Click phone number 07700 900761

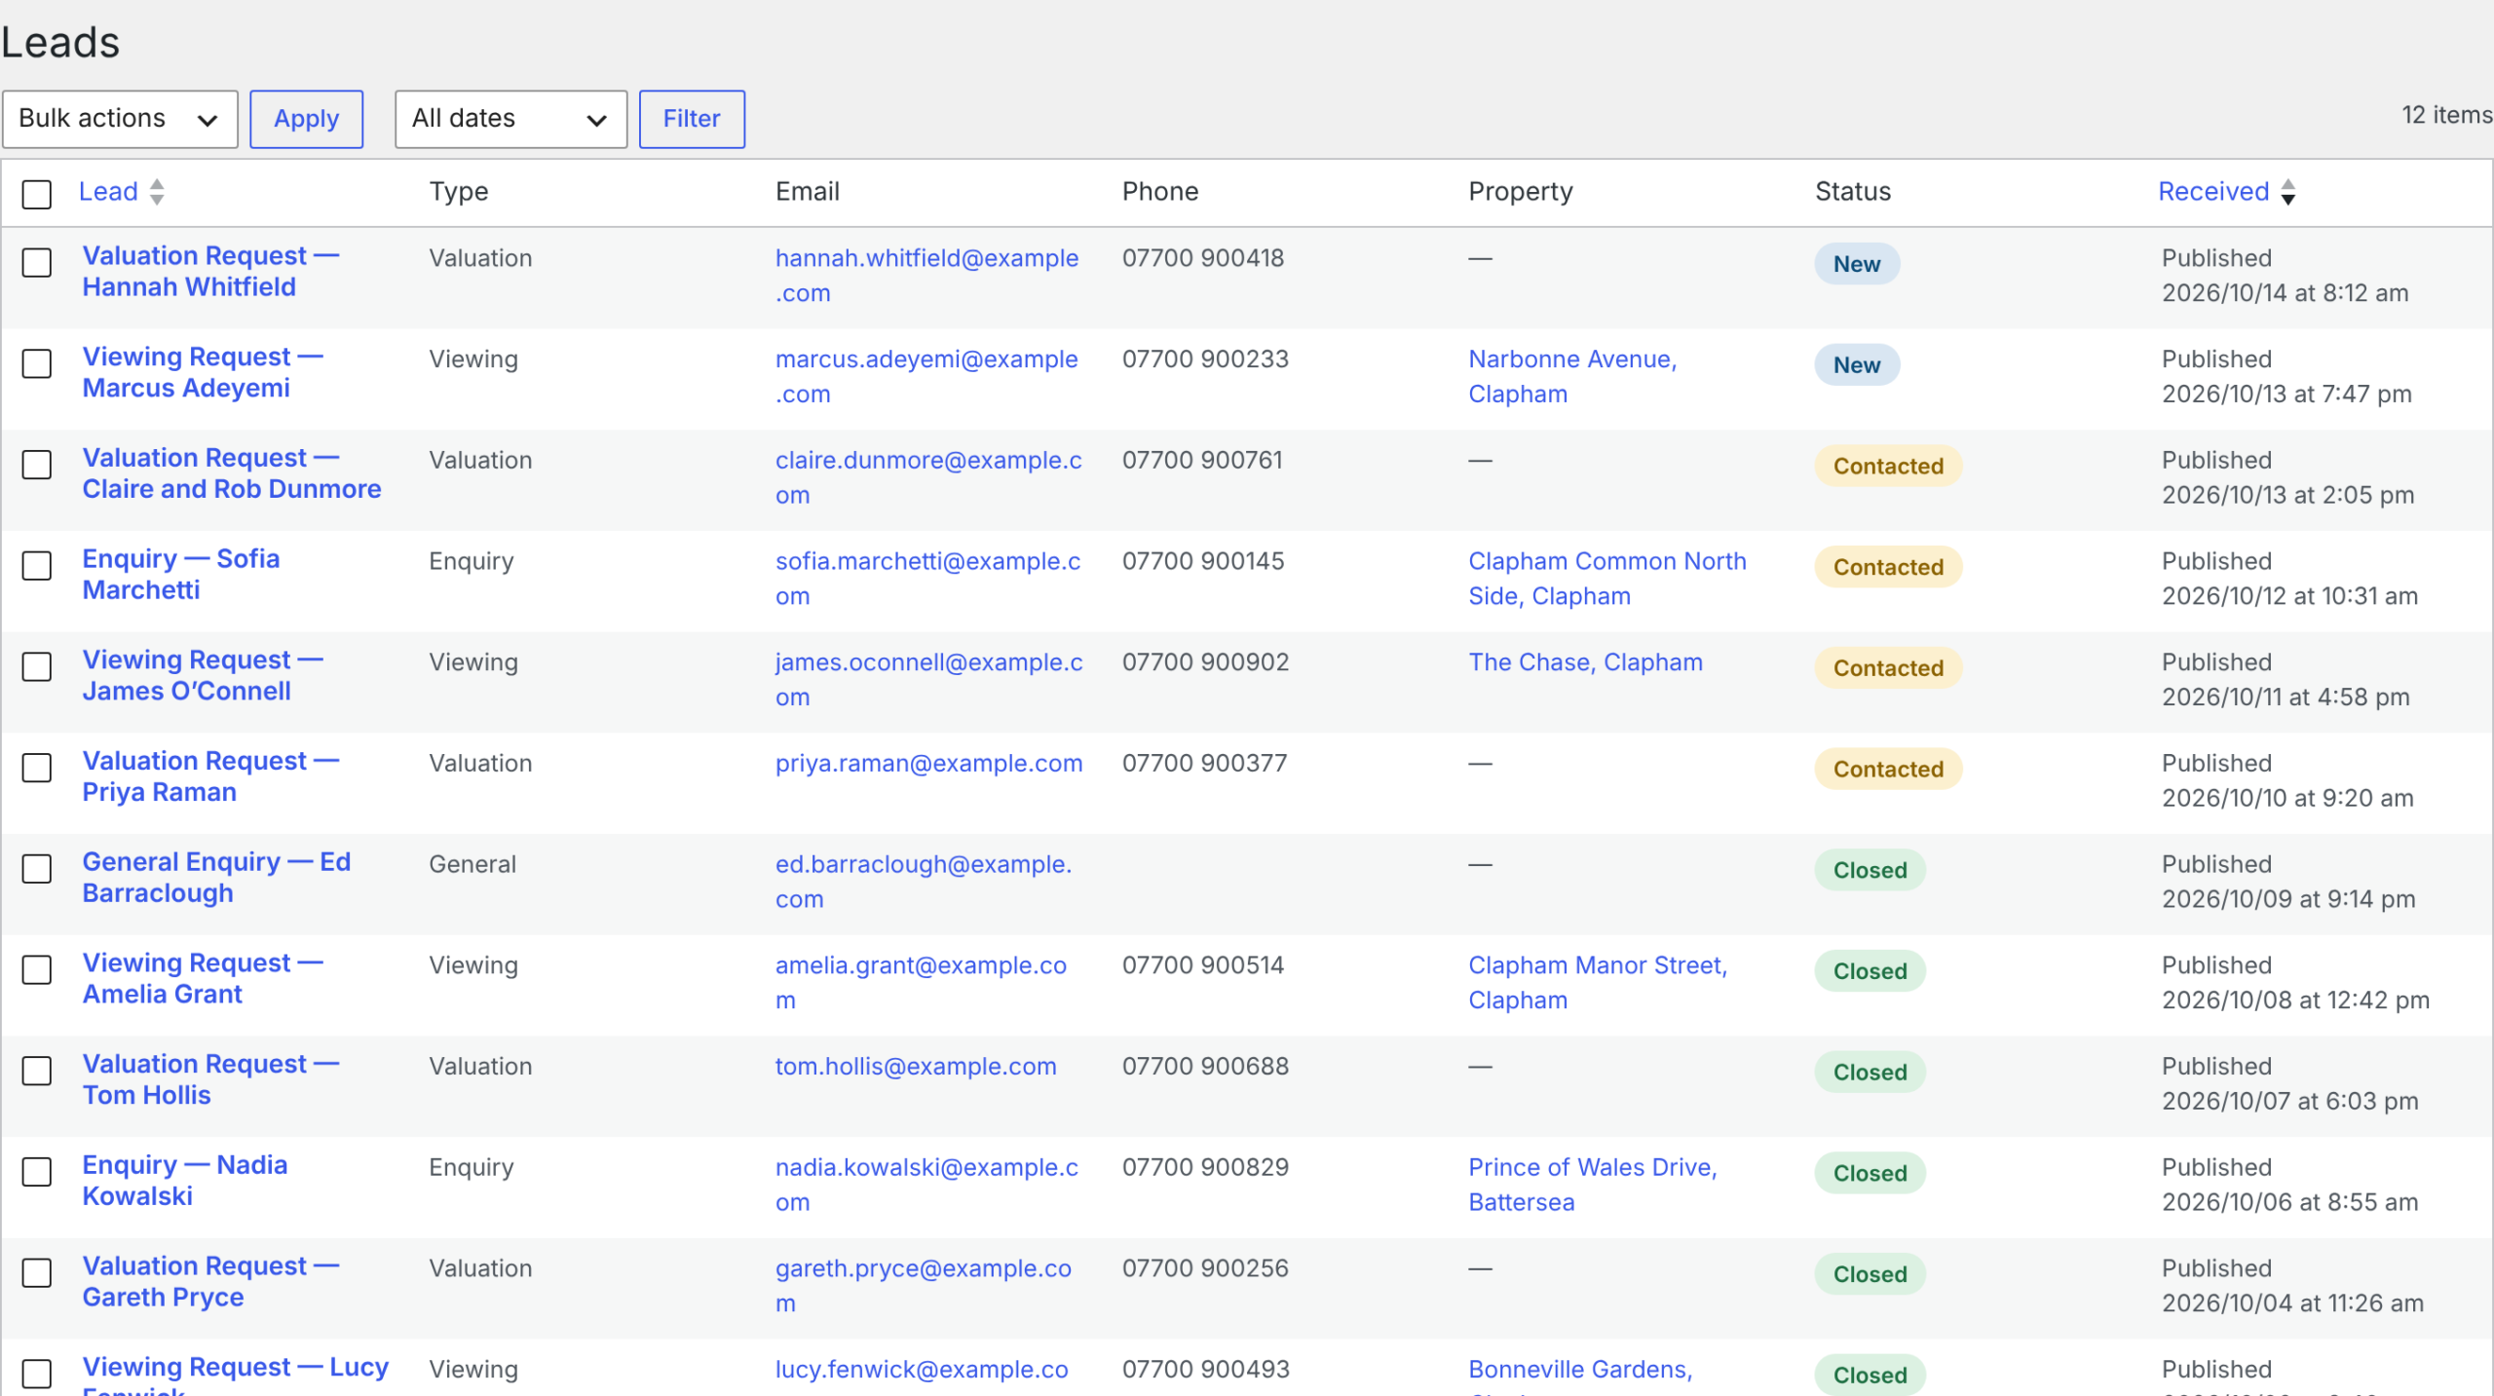click(x=1202, y=460)
